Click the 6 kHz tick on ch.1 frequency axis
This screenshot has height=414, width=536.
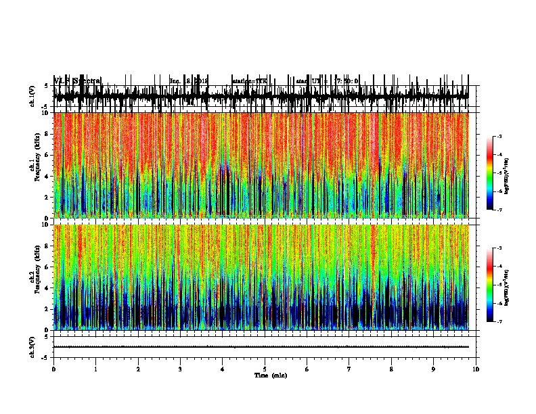point(47,155)
